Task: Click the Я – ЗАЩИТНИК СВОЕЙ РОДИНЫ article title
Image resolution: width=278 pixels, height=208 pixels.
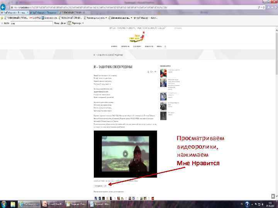Action: click(x=113, y=67)
